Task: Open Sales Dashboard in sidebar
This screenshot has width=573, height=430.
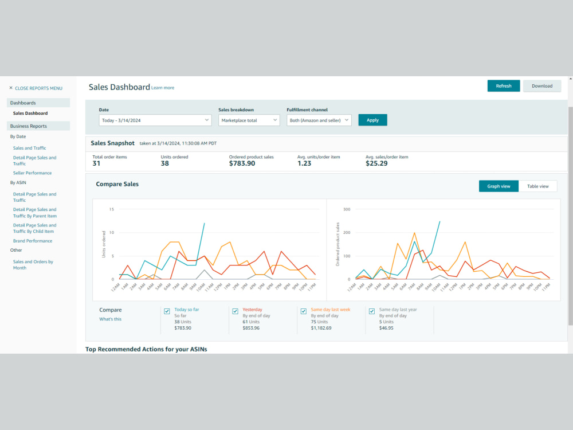Action: 30,113
